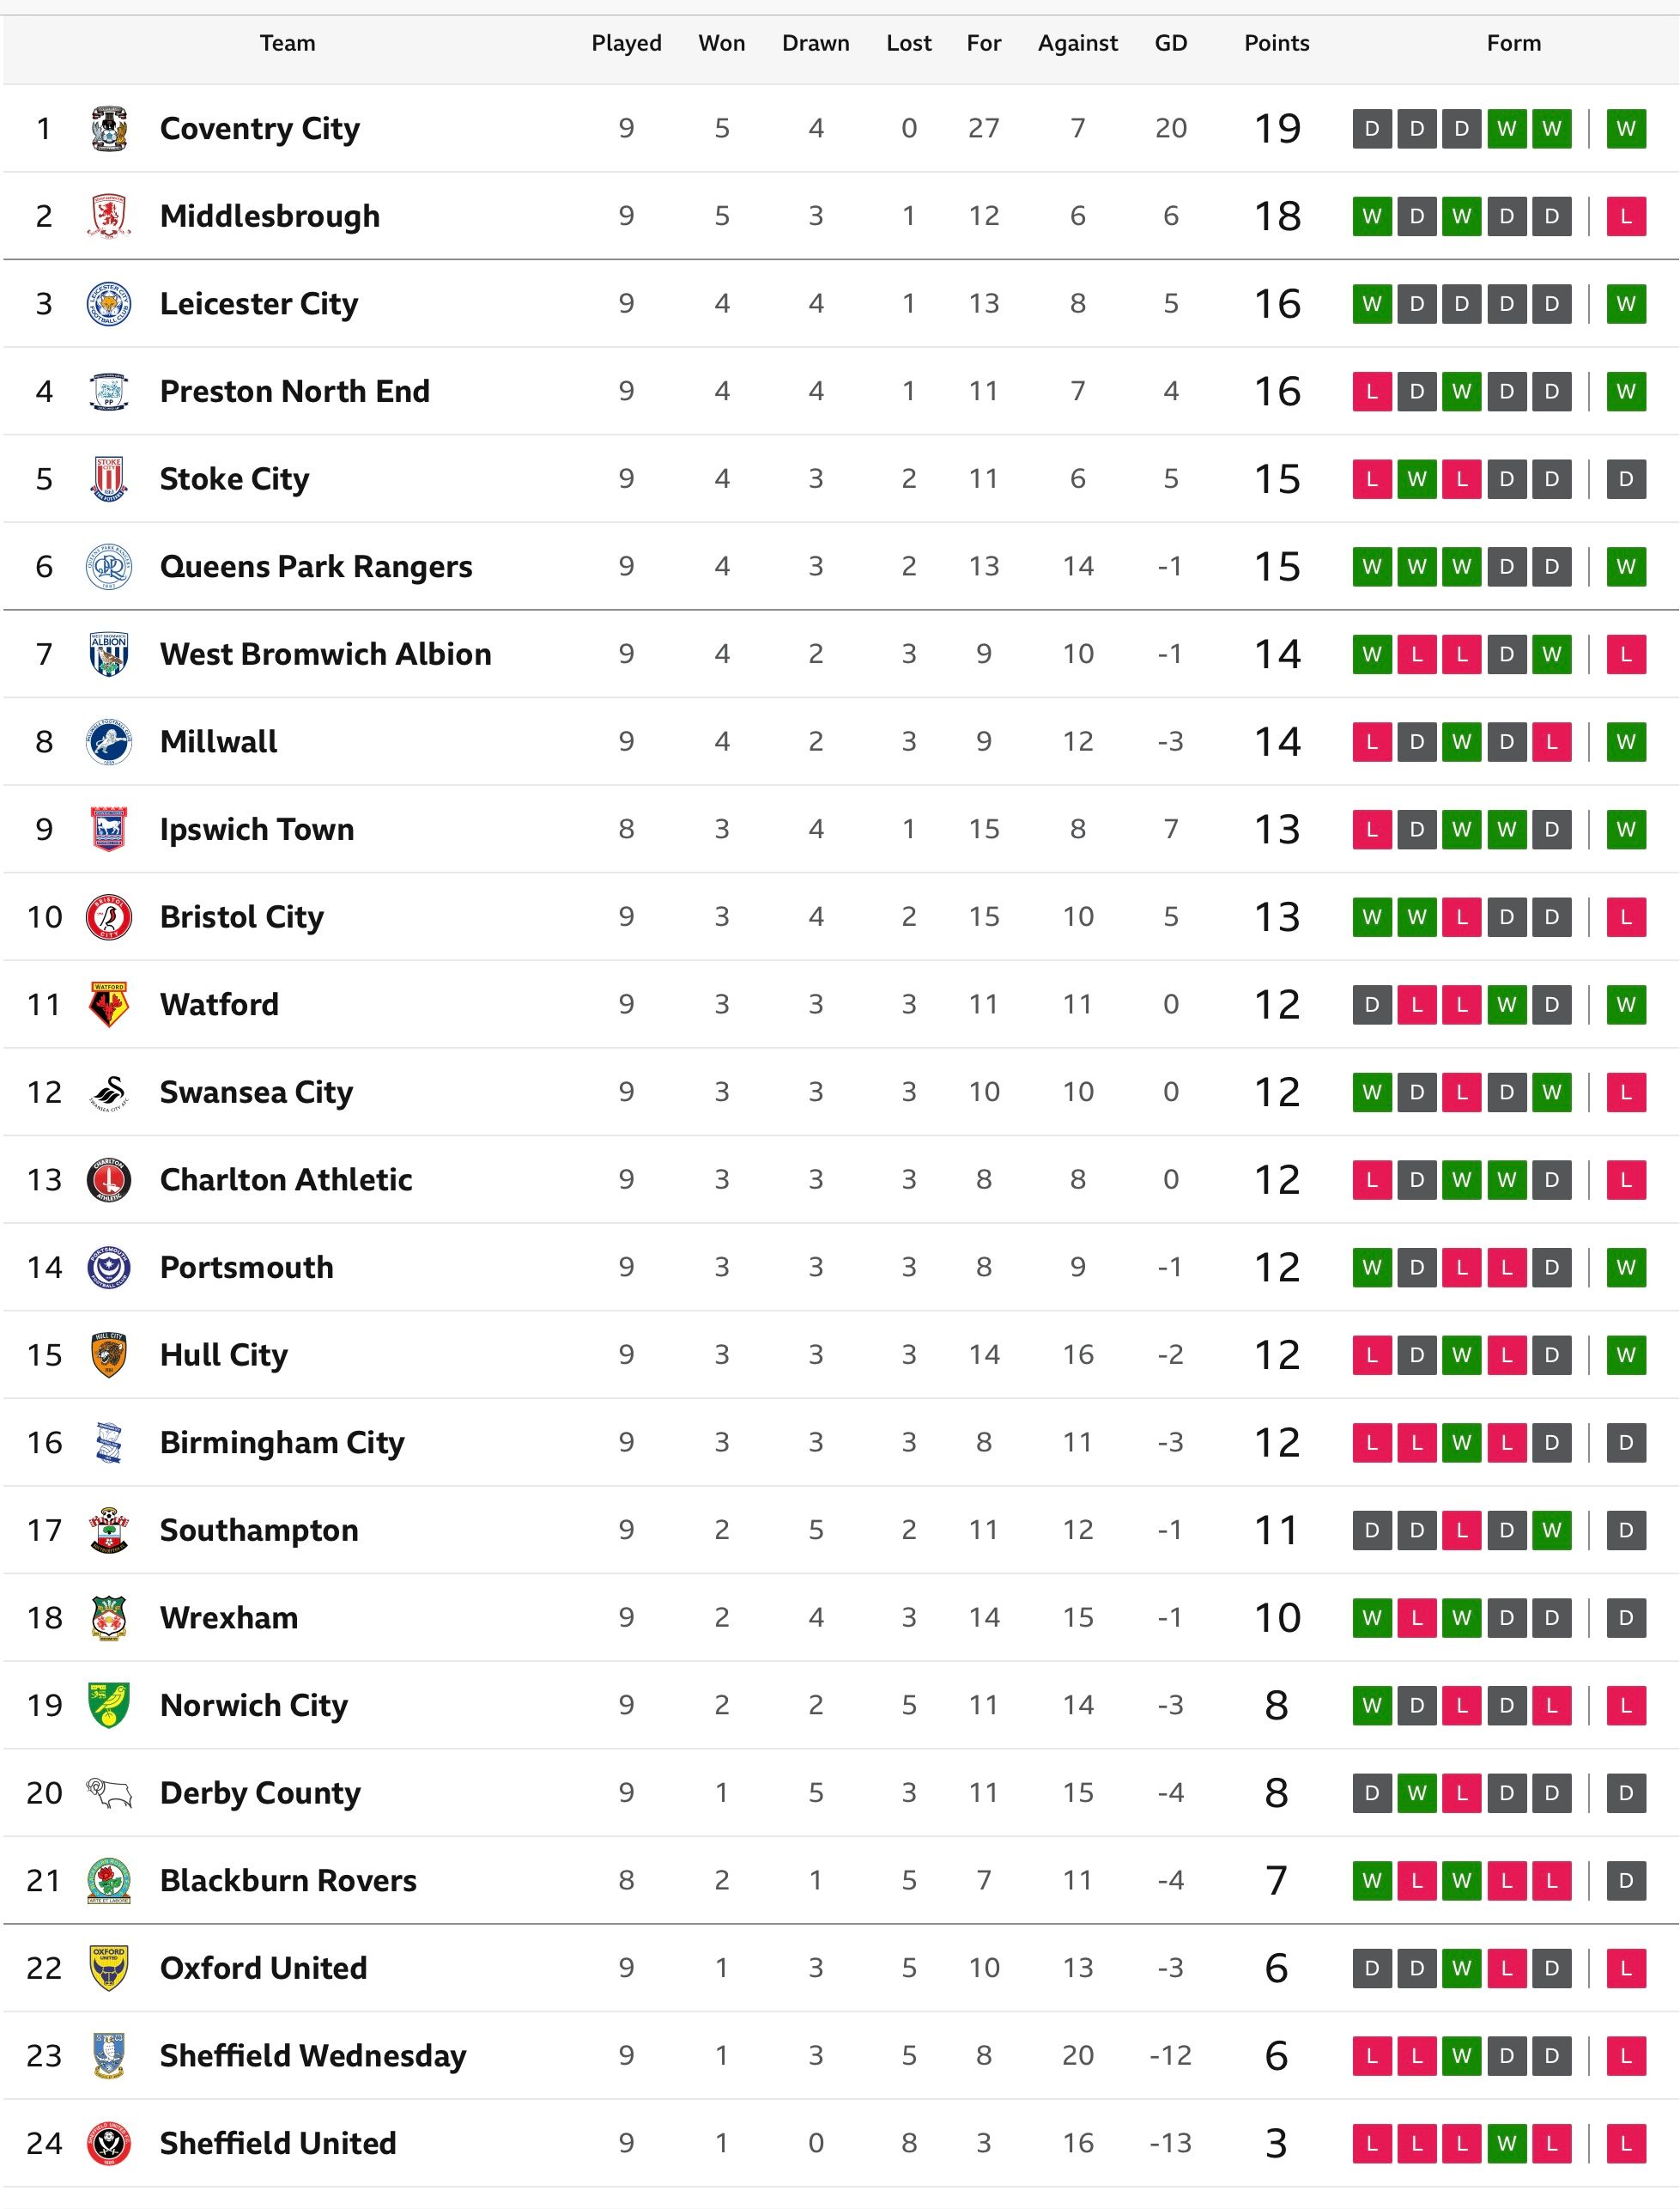Click the Sheffield United crest
The width and height of the screenshot is (1680, 2209).
tap(109, 2144)
